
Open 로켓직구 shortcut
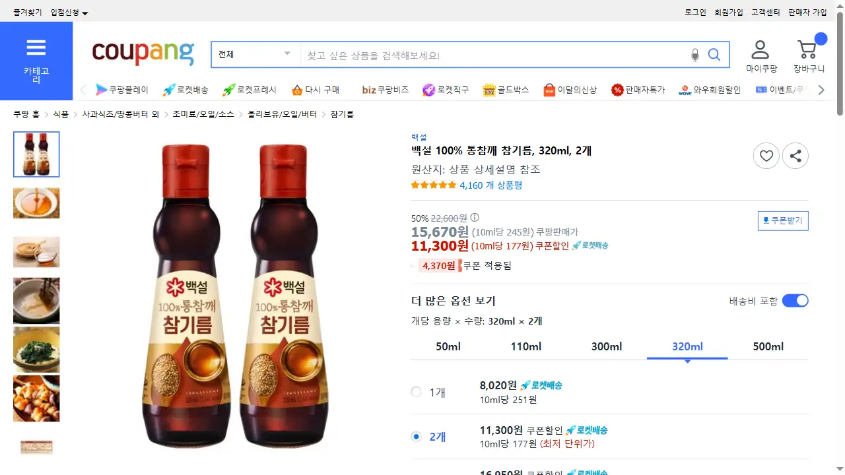pyautogui.click(x=446, y=90)
